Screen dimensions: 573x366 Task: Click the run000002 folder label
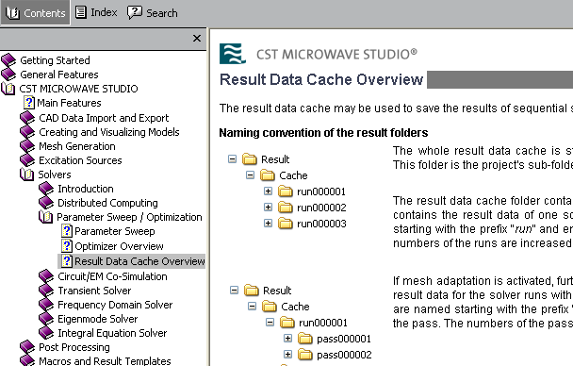(x=321, y=208)
